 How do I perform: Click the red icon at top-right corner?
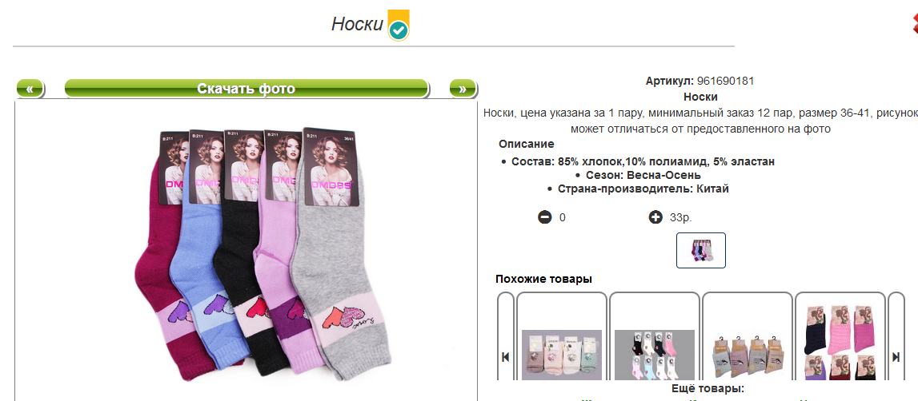point(915,25)
